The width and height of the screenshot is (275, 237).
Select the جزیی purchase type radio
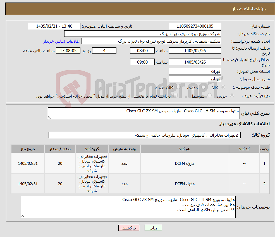coord(232,95)
